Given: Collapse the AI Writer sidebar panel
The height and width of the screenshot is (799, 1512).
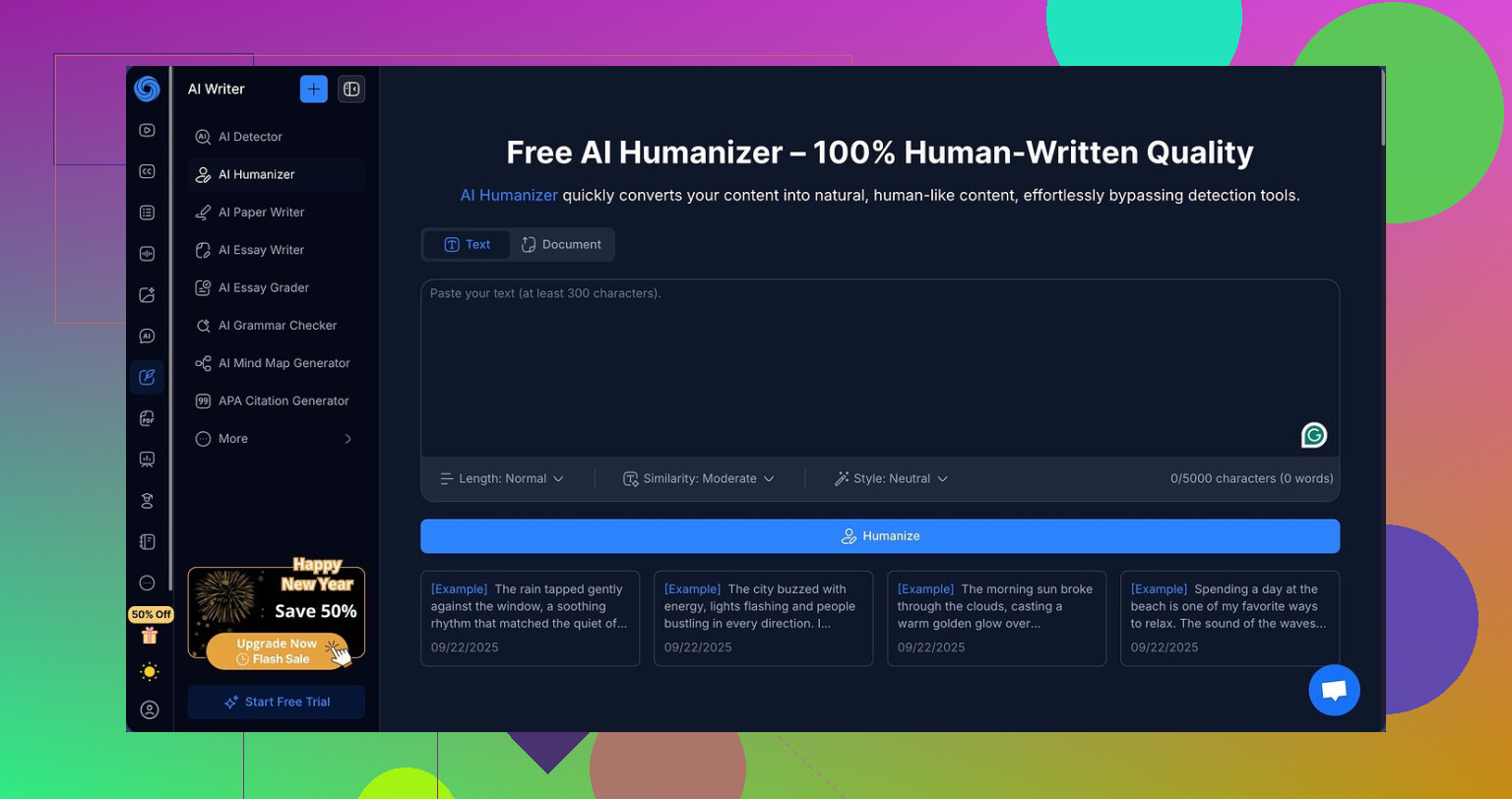Looking at the screenshot, I should click(x=351, y=89).
